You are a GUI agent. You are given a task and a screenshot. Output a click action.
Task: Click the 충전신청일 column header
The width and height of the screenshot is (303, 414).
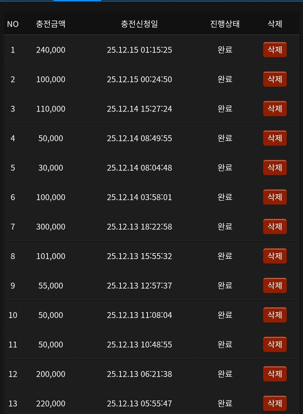pyautogui.click(x=139, y=24)
